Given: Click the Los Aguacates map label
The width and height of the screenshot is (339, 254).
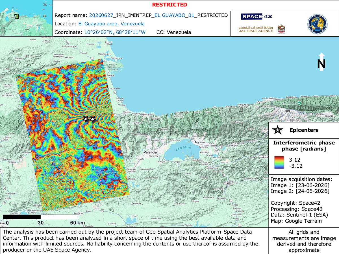Looking at the screenshot, I should point(145,169).
